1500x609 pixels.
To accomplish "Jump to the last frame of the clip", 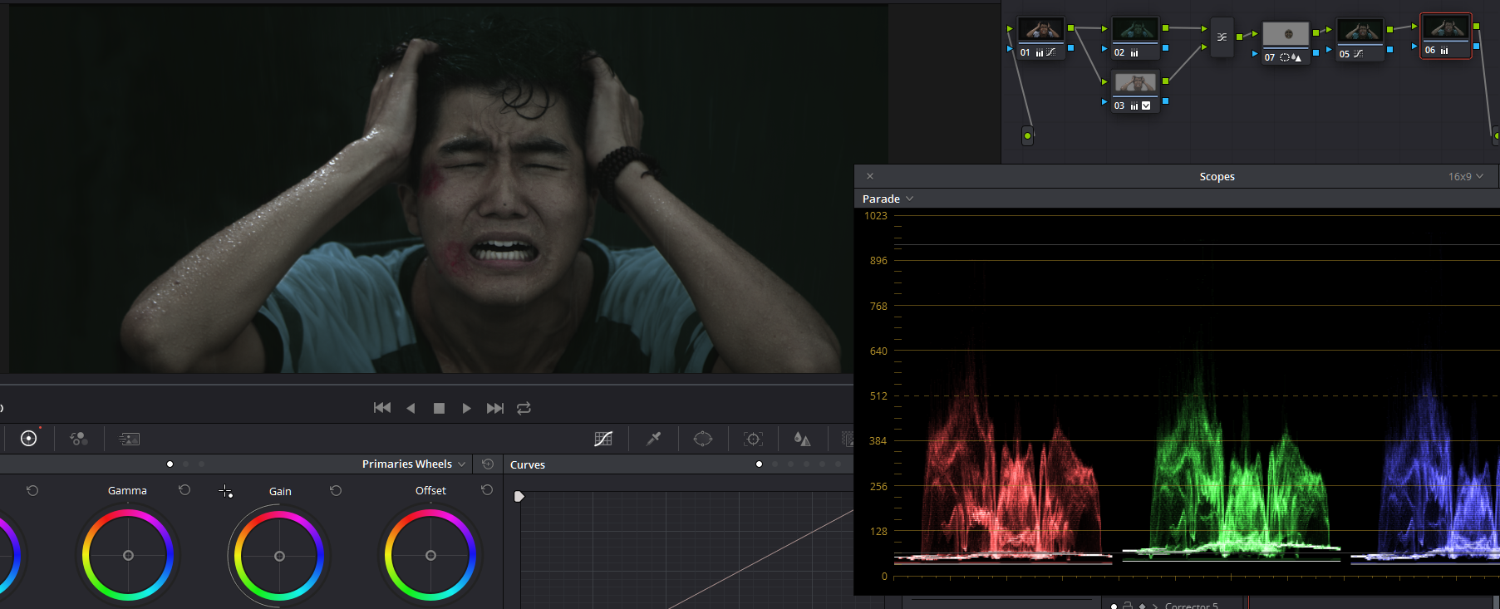I will point(495,408).
